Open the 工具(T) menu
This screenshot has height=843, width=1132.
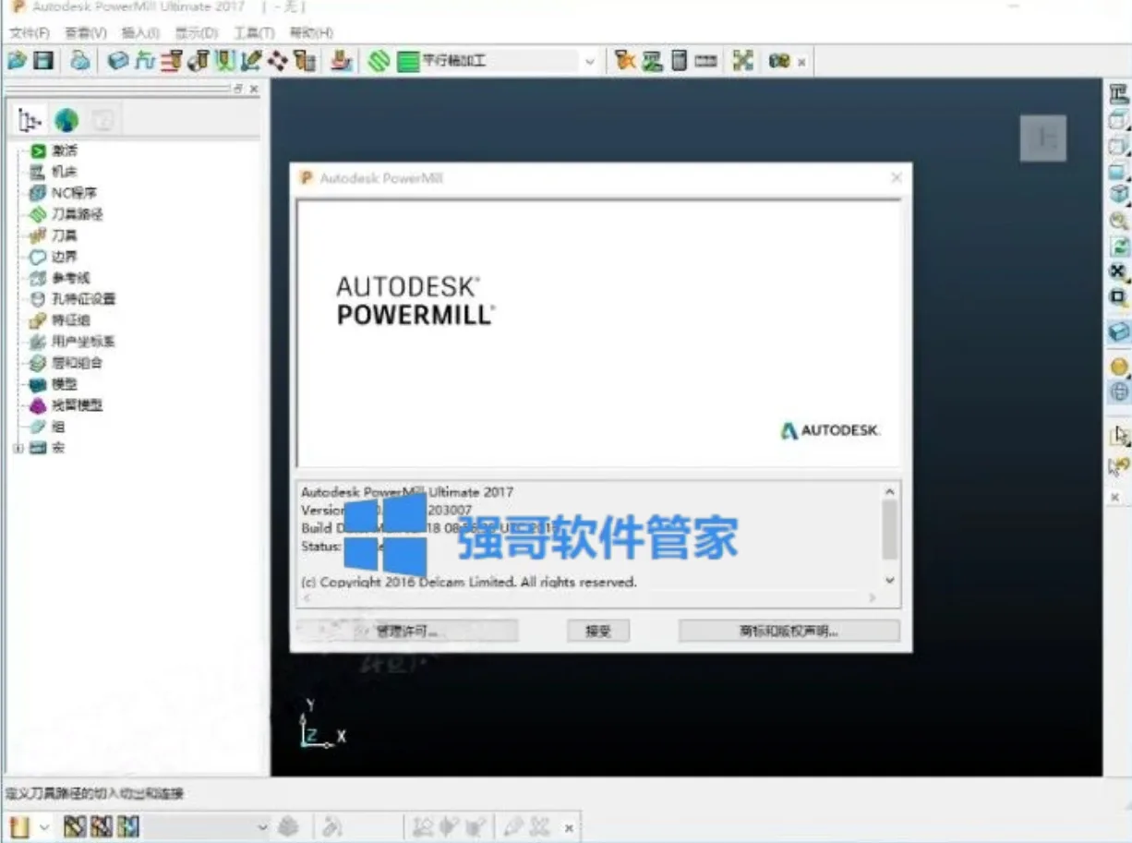click(x=254, y=32)
